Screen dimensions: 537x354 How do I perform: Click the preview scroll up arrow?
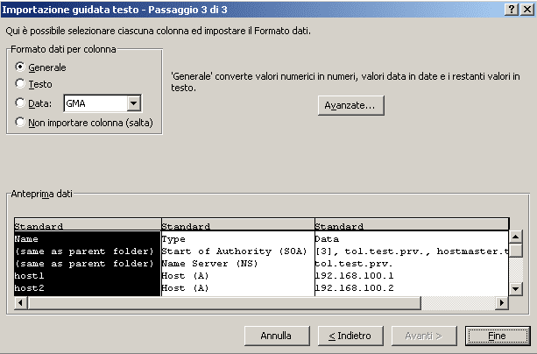click(516, 237)
